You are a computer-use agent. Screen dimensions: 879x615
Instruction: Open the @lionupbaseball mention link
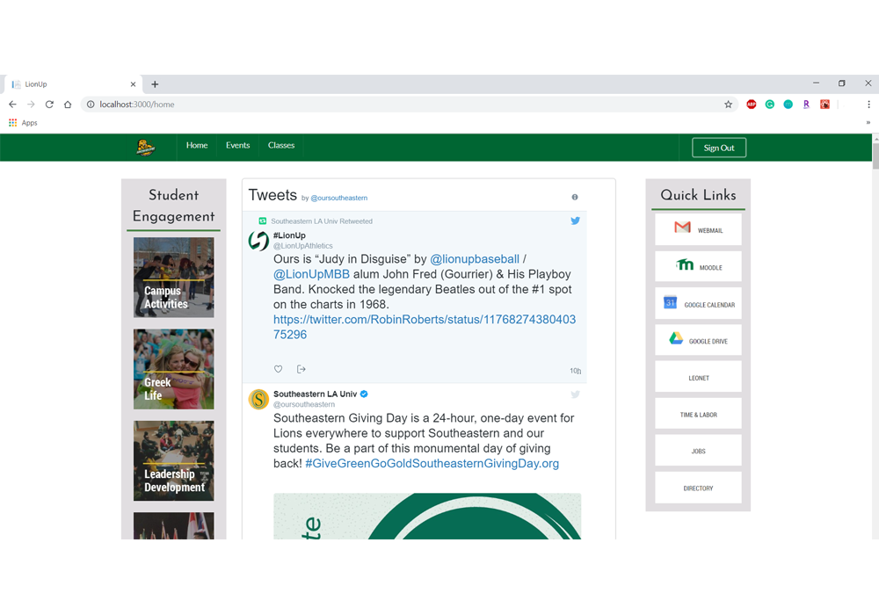click(x=475, y=260)
